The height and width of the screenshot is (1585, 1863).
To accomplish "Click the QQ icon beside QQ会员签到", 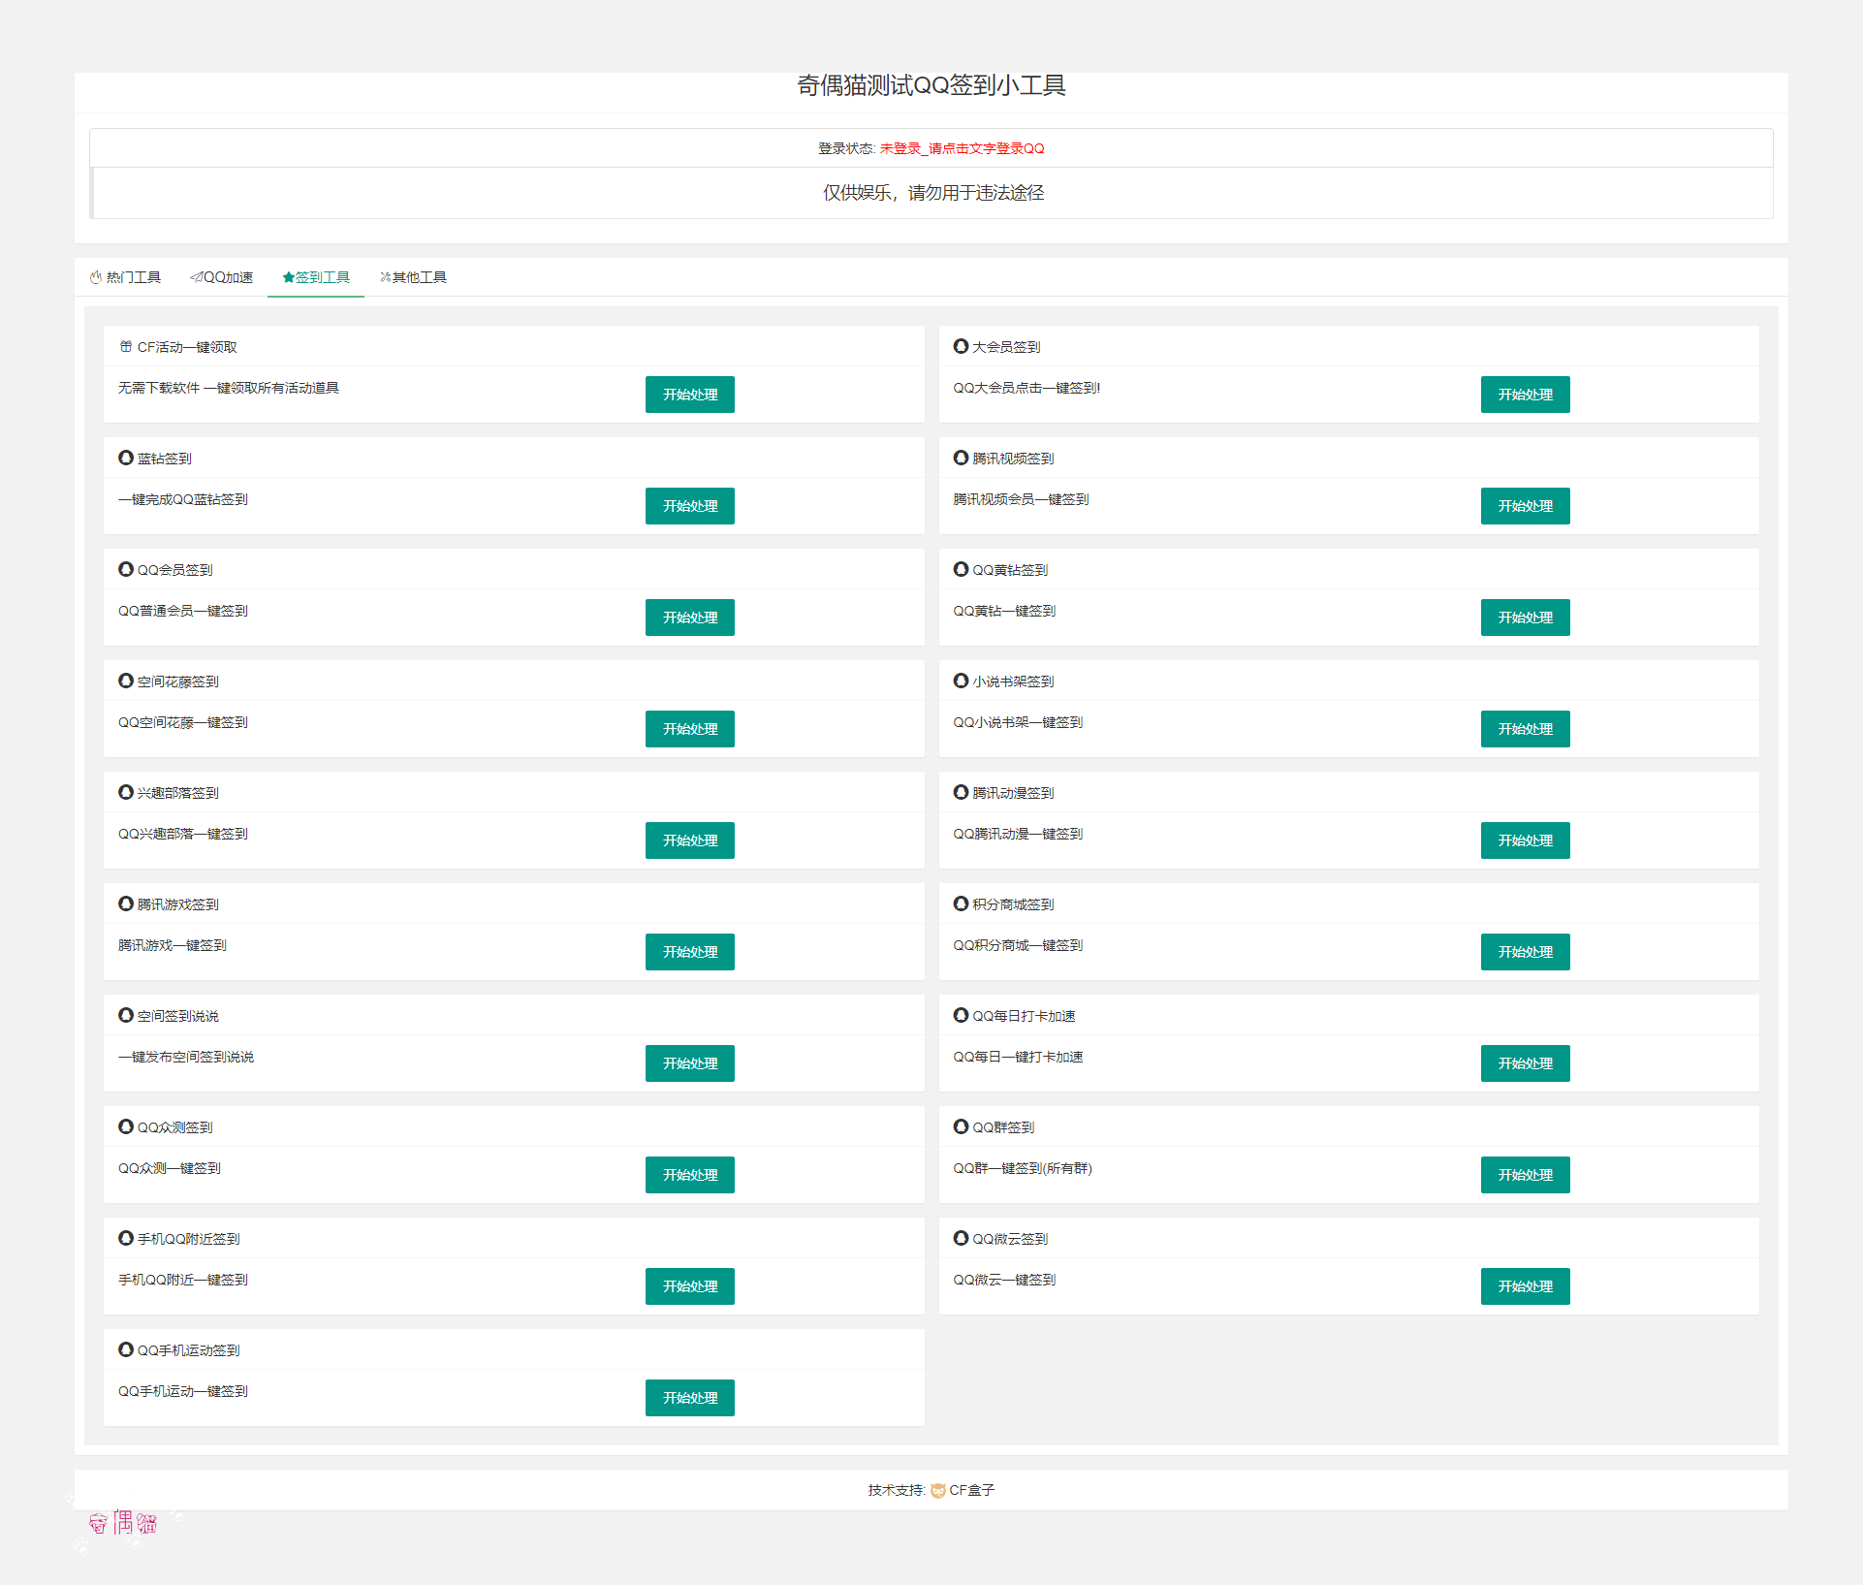I will point(126,569).
